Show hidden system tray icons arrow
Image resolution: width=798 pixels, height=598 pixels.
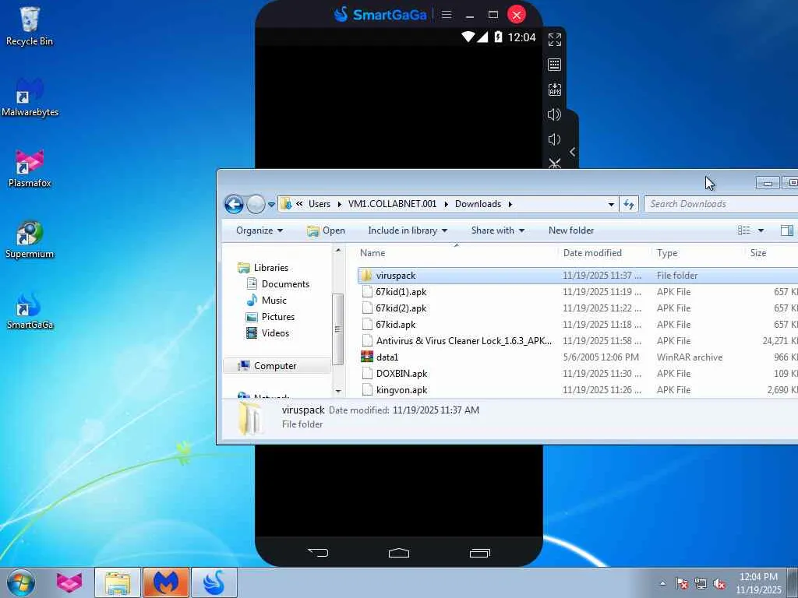(x=662, y=583)
